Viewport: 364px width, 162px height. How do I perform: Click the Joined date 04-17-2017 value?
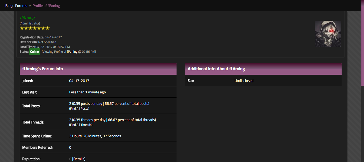pyautogui.click(x=79, y=81)
